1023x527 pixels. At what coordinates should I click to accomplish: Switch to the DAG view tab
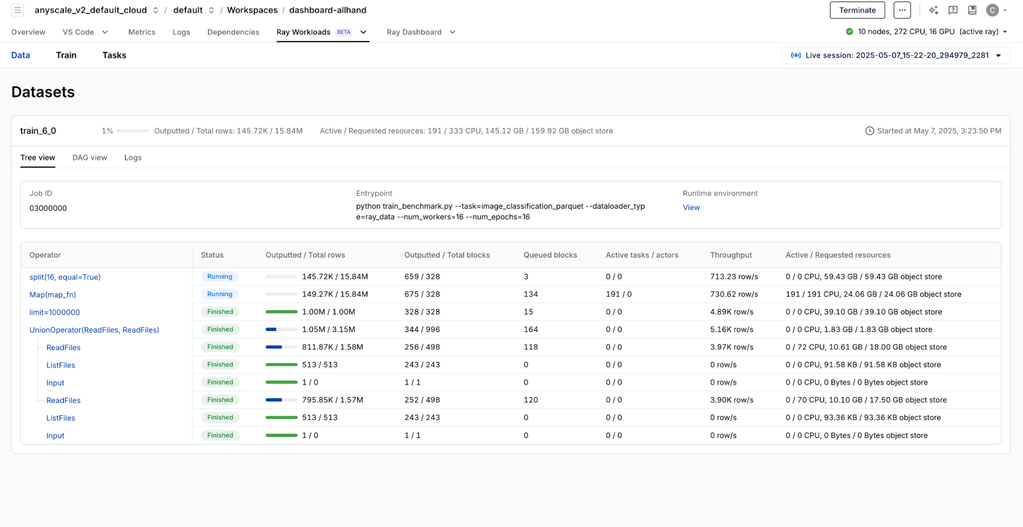(90, 158)
